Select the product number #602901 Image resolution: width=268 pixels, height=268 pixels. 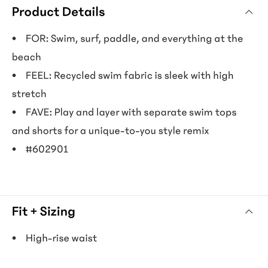coord(47,149)
